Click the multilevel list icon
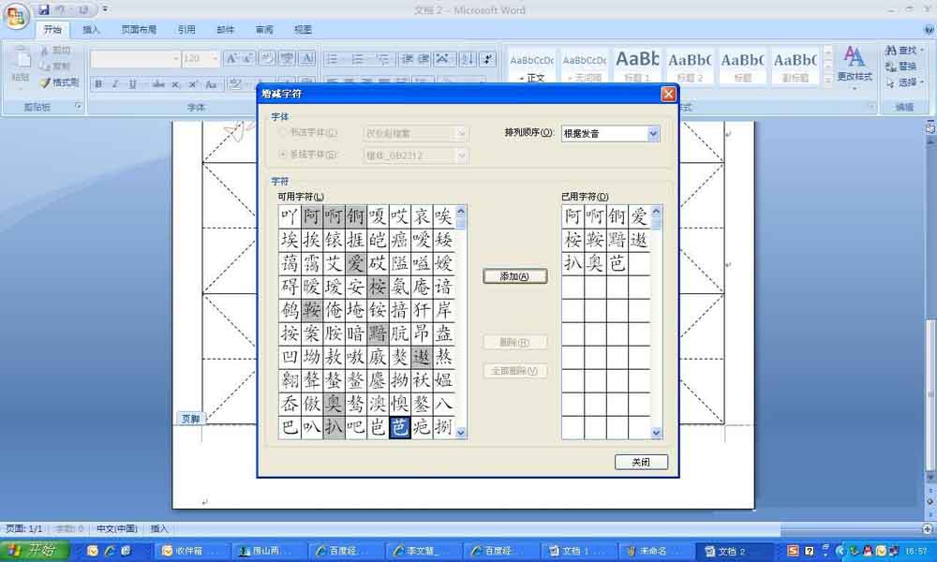Viewport: 937px width, 562px height. 383,58
